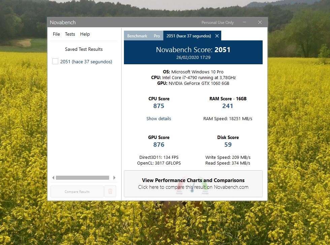This screenshot has width=330, height=245.
Task: Open View Performance Charts and Comparisons
Action: pyautogui.click(x=193, y=184)
